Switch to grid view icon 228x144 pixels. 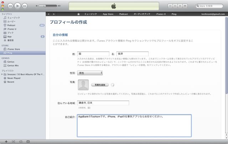click(180, 6)
